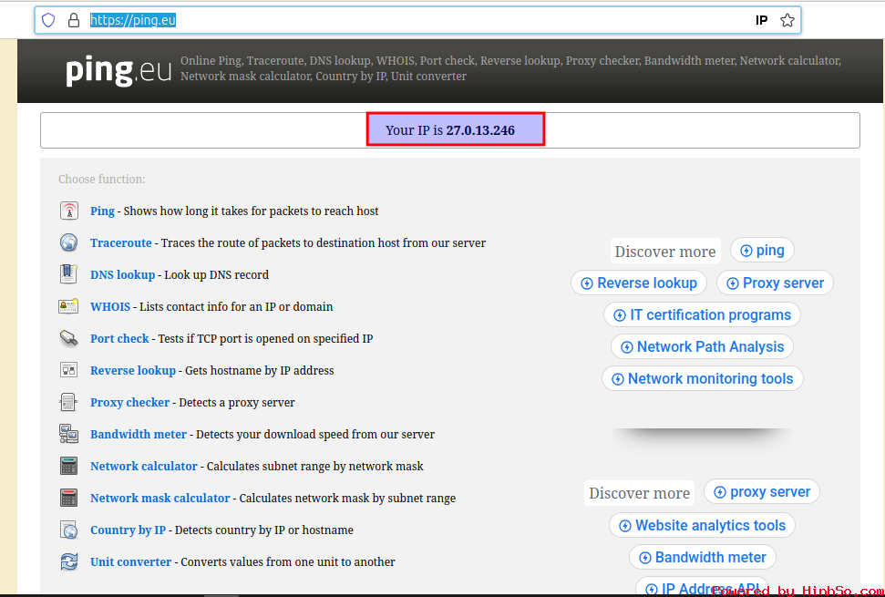Screen dimensions: 885x597
Task: Click the WHOIS card icon
Action: click(68, 306)
